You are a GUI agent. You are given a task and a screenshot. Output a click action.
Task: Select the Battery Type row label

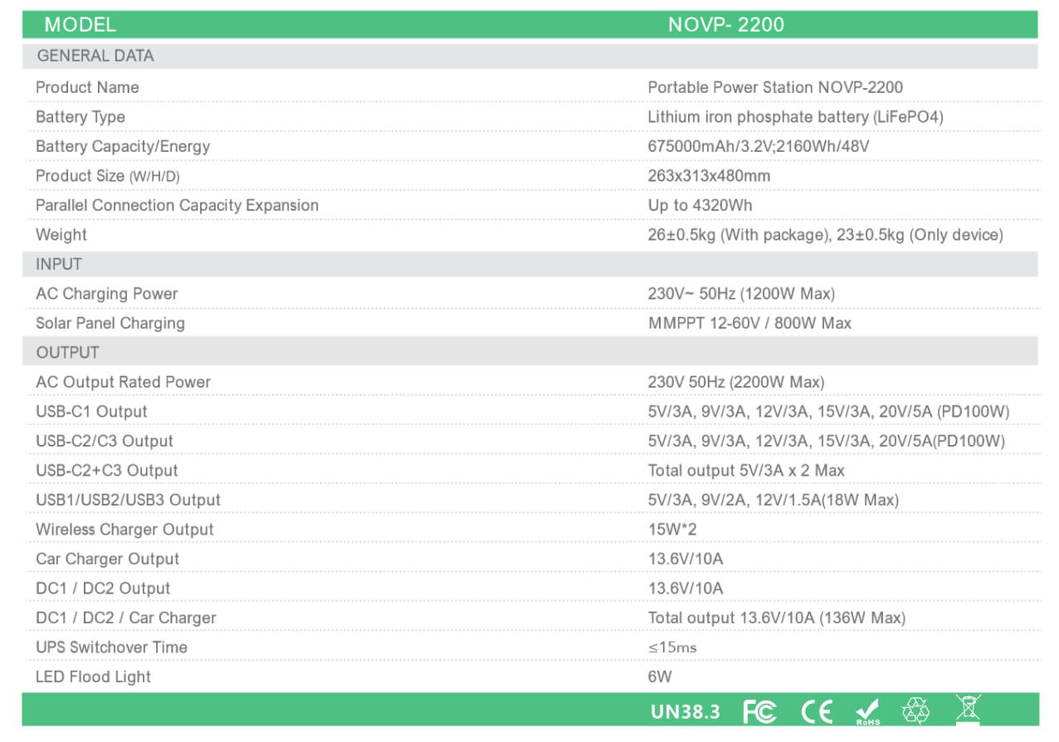pyautogui.click(x=81, y=117)
